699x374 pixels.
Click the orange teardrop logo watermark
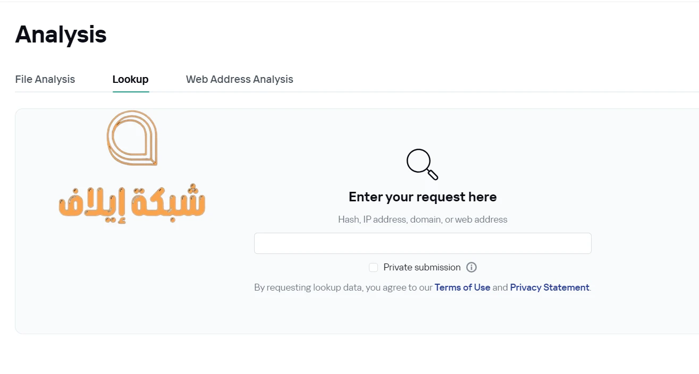132,138
